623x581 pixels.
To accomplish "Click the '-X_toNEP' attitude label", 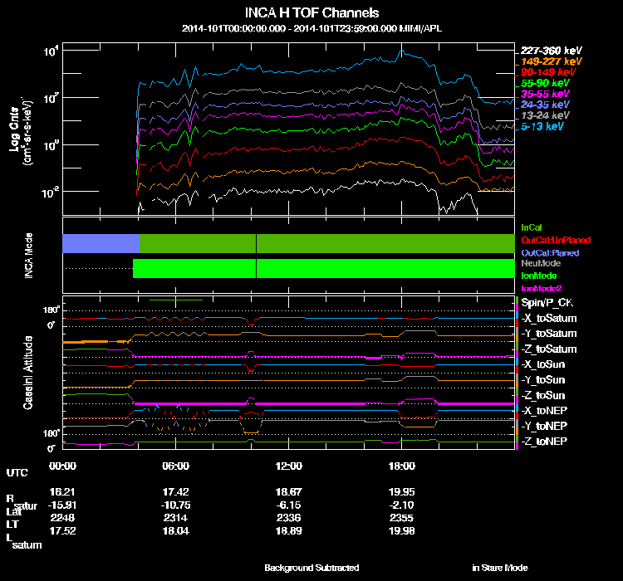I will (544, 410).
